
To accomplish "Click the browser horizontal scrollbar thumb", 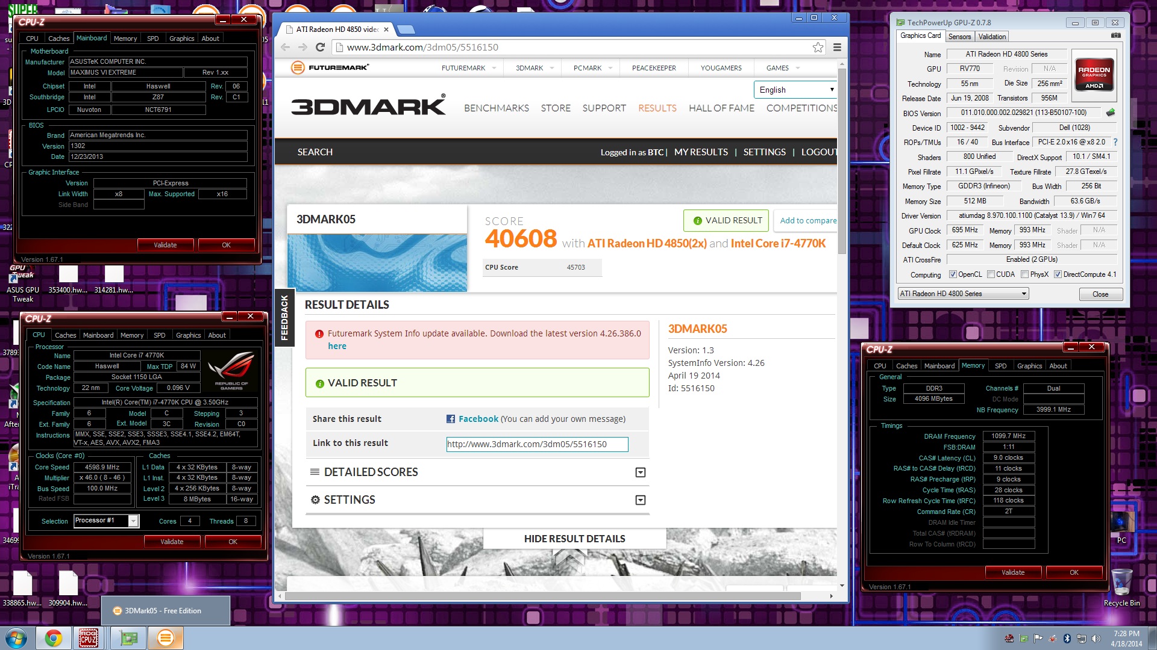I will pyautogui.click(x=542, y=596).
